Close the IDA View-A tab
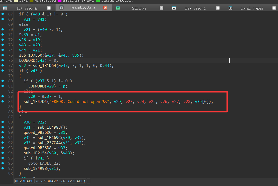Image resolution: width=278 pixels, height=186 pixels. coord(49,8)
